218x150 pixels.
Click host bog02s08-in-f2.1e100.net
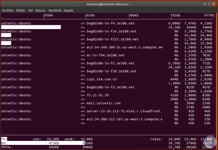(x=111, y=63)
